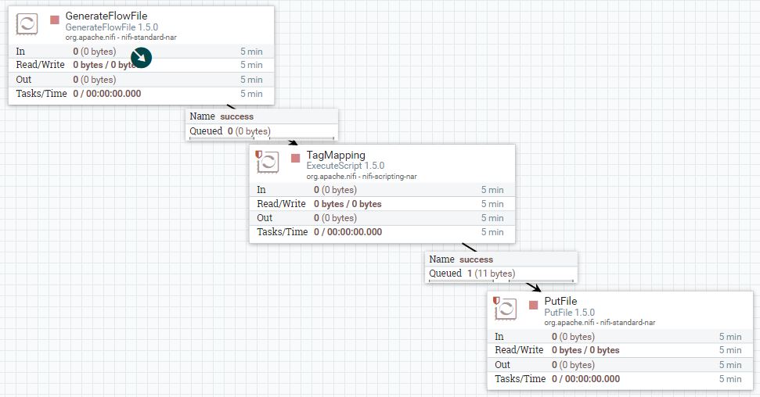The image size is (760, 397).
Task: Click 'Name success' label above PutFile
Action: (461, 259)
